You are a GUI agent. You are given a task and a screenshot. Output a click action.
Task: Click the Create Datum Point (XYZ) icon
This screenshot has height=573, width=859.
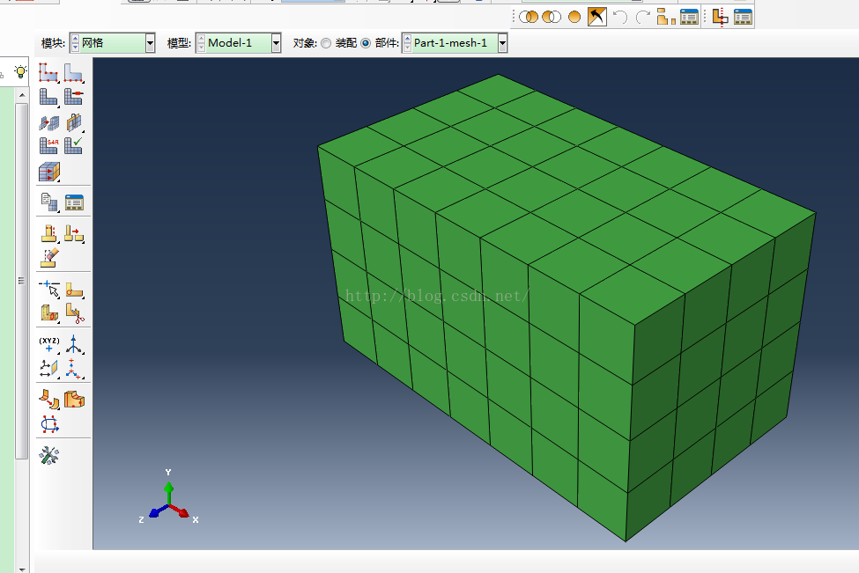point(48,344)
